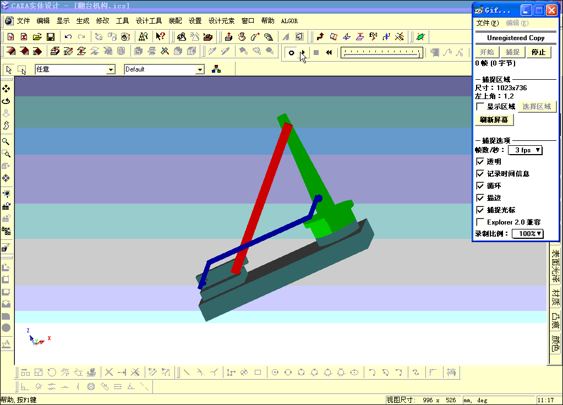The width and height of the screenshot is (563, 405).
Task: Click the text annotation A icon
Action: [6, 344]
